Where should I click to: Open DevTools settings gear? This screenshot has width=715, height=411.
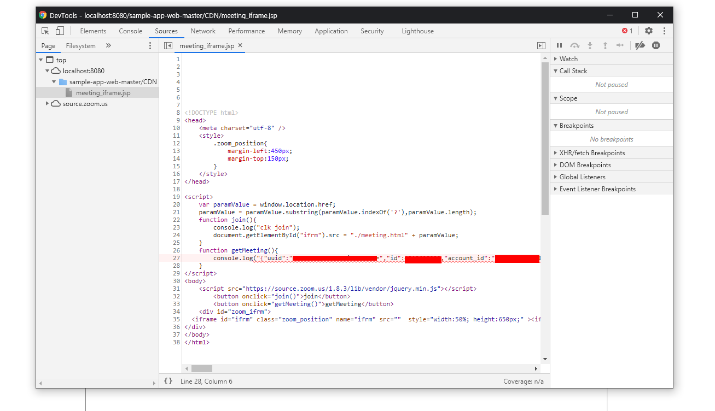click(649, 31)
